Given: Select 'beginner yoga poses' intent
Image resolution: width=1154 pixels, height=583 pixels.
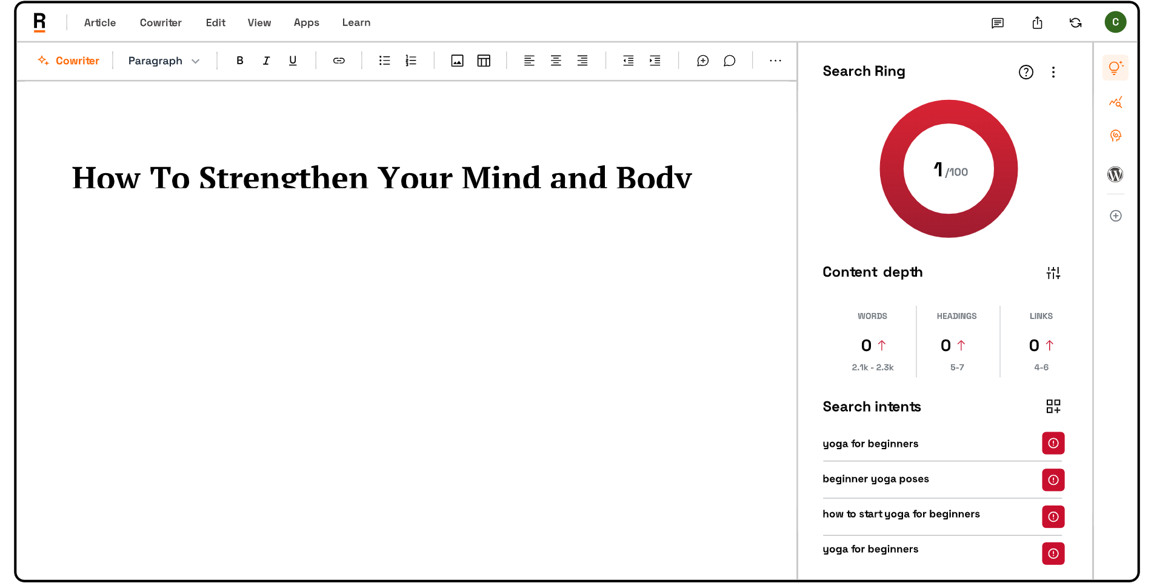Looking at the screenshot, I should 876,479.
